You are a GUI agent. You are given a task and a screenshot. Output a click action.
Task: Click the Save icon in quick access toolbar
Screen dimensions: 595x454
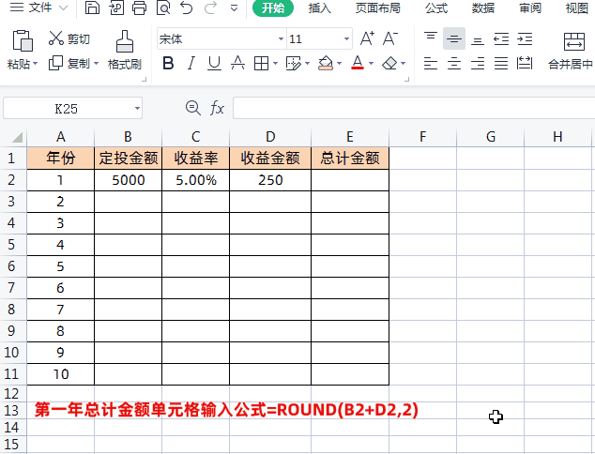(92, 8)
